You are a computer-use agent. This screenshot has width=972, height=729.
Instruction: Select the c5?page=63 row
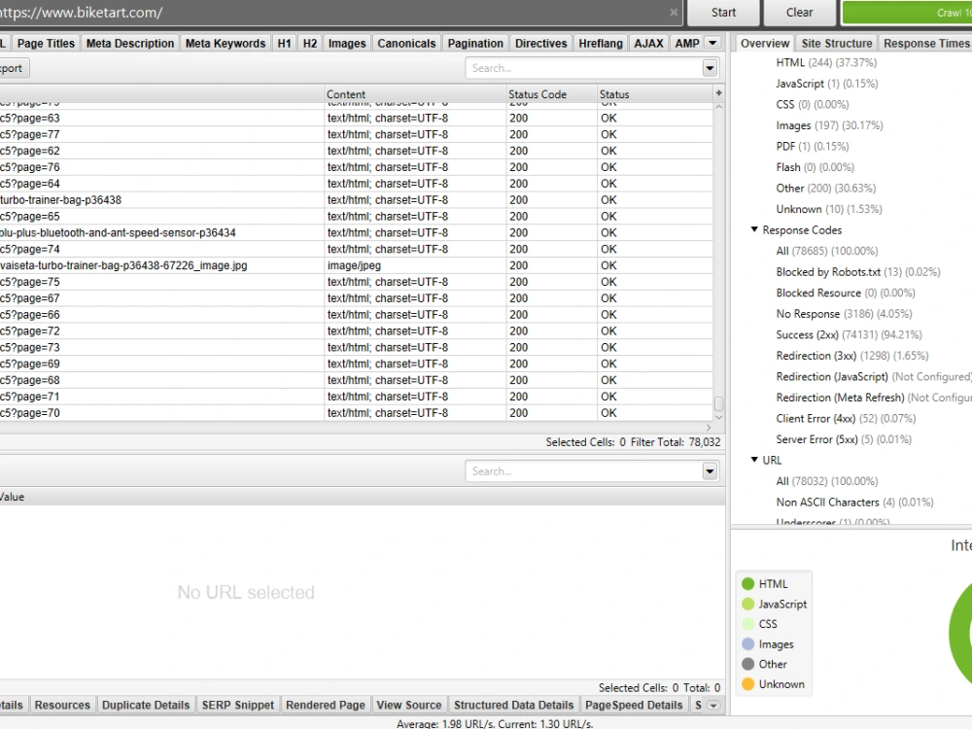pos(357,118)
